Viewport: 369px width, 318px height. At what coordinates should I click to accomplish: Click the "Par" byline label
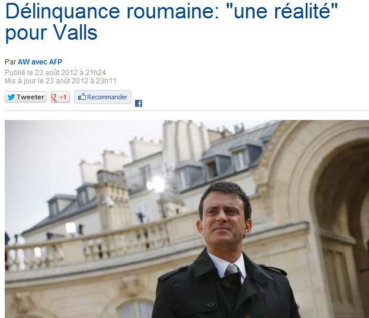click(10, 62)
